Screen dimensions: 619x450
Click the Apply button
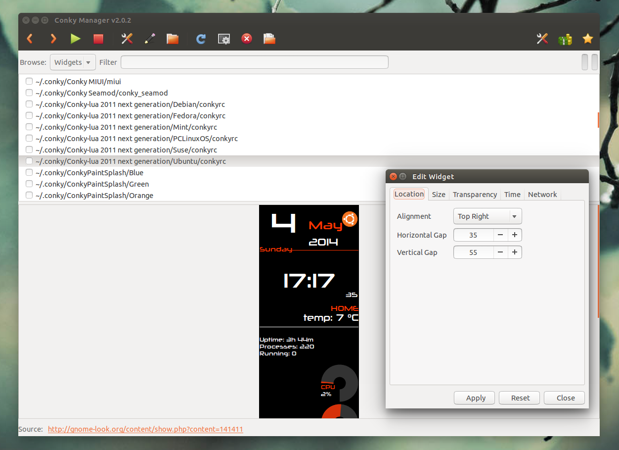point(476,398)
